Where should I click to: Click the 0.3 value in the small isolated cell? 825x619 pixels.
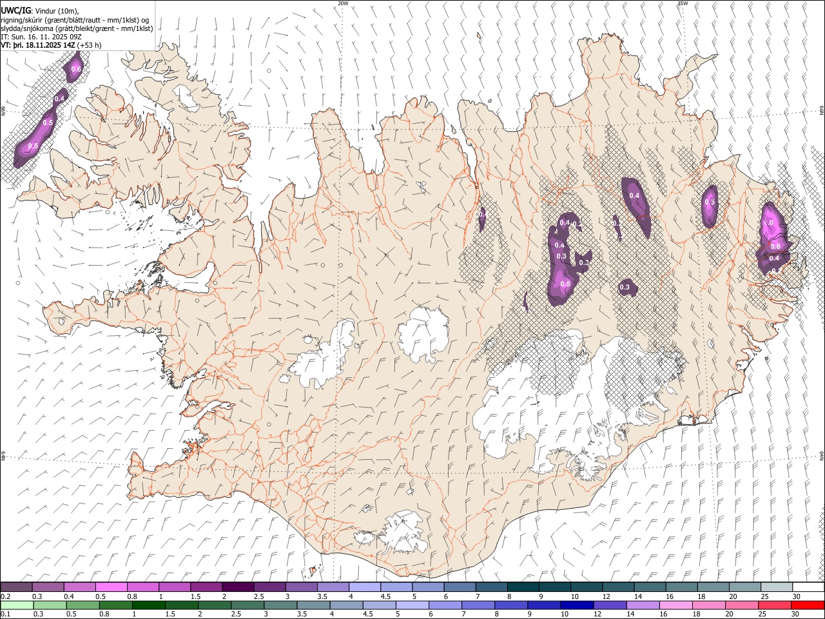click(625, 287)
